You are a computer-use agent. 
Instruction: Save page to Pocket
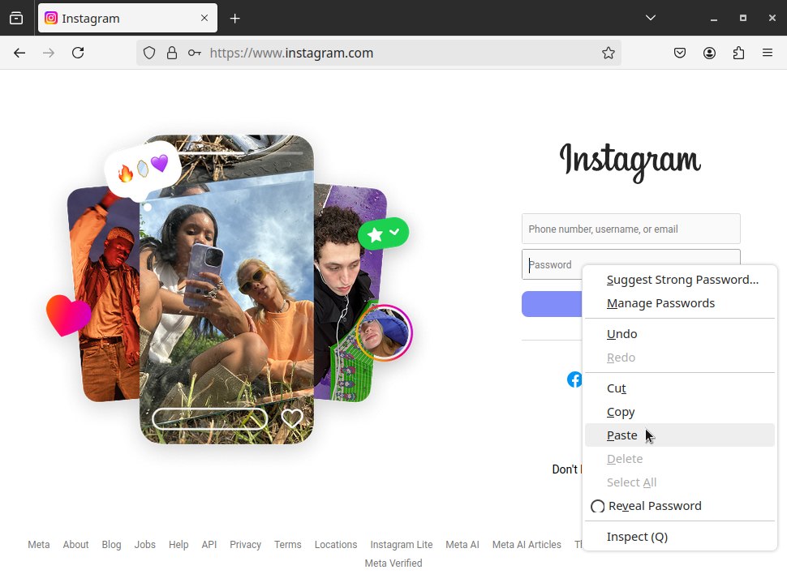coord(680,53)
